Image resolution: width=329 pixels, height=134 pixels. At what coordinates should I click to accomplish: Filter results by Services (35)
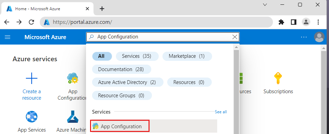(x=137, y=56)
